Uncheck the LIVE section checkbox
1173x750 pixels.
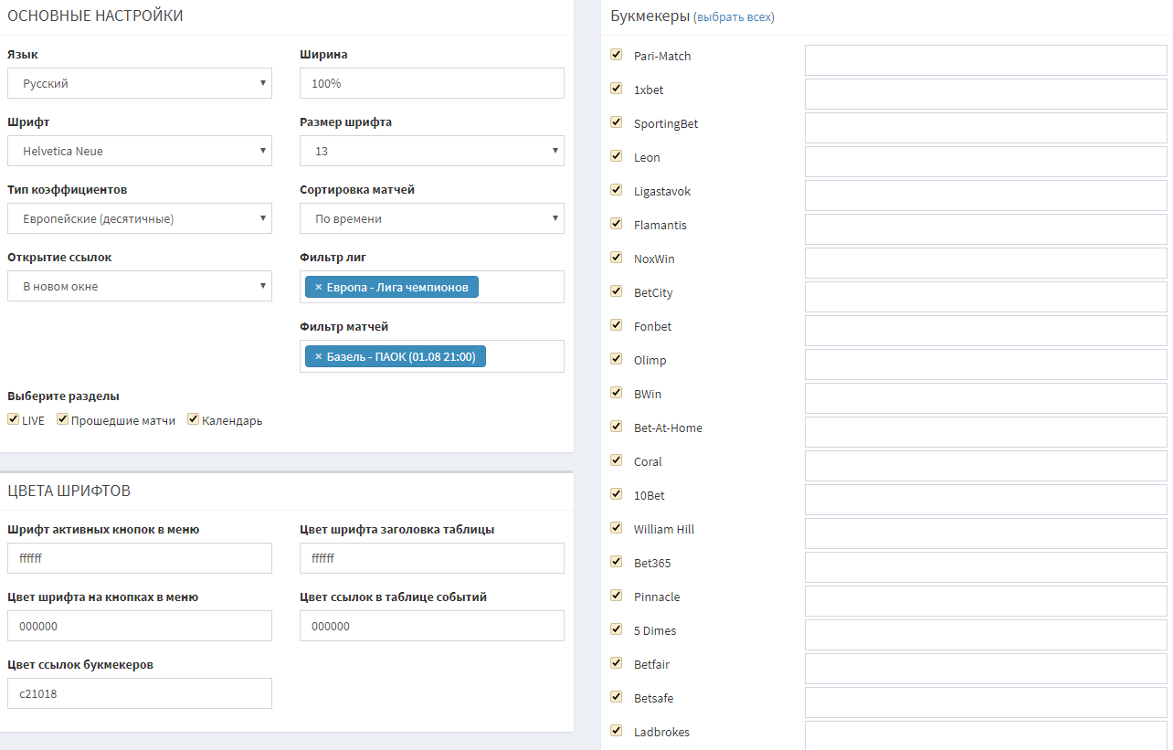click(13, 419)
